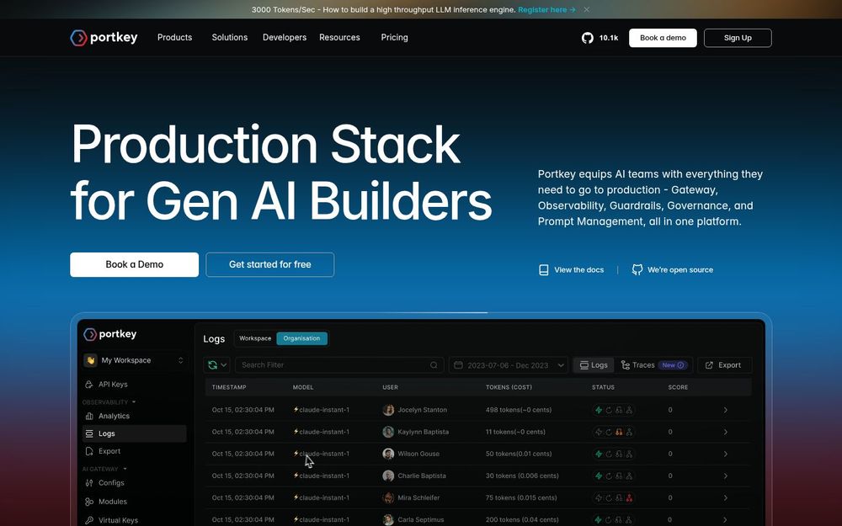This screenshot has width=842, height=526.
Task: Click the GitHub cat icon beside We're open source
Action: point(637,270)
